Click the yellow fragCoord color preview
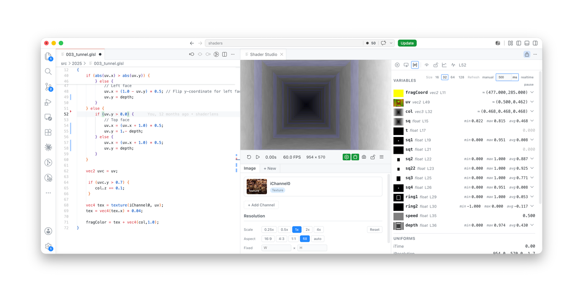This screenshot has width=585, height=292. 399,93
